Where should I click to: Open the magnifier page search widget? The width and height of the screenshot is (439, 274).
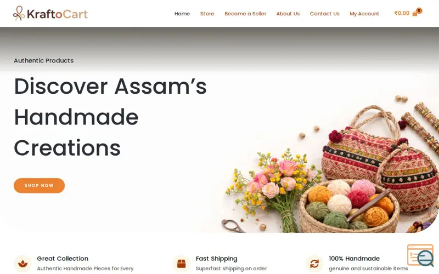coord(420,255)
